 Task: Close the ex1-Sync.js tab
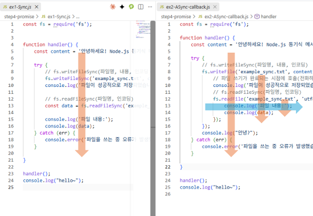point(36,7)
